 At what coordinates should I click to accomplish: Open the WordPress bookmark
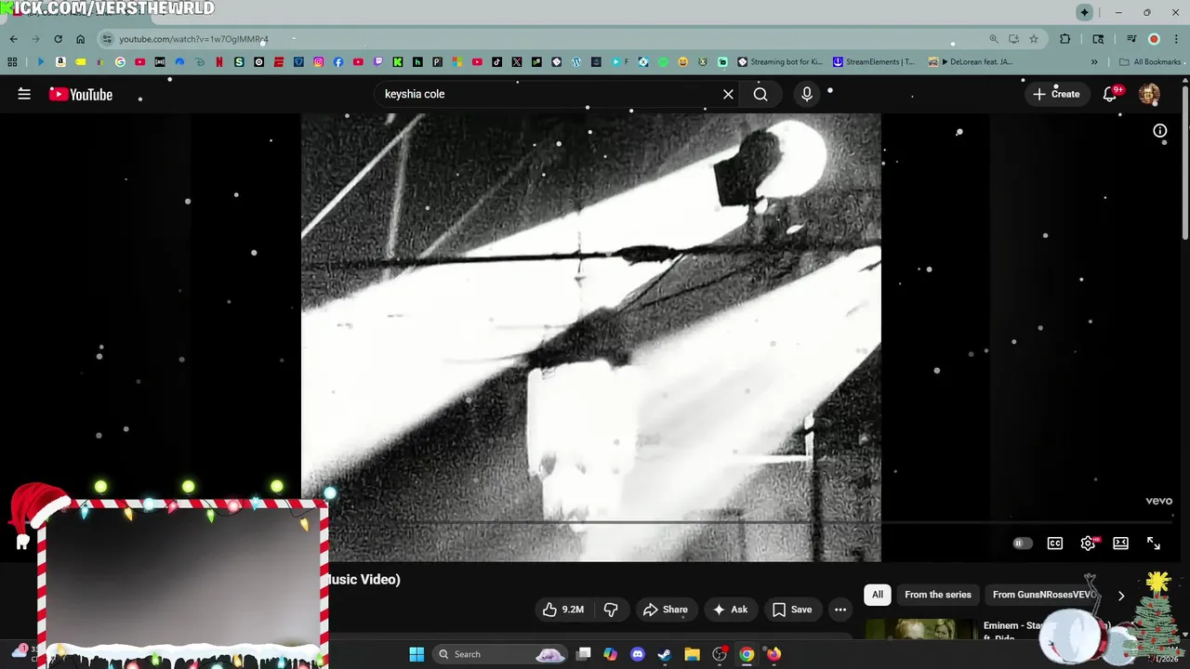[576, 62]
